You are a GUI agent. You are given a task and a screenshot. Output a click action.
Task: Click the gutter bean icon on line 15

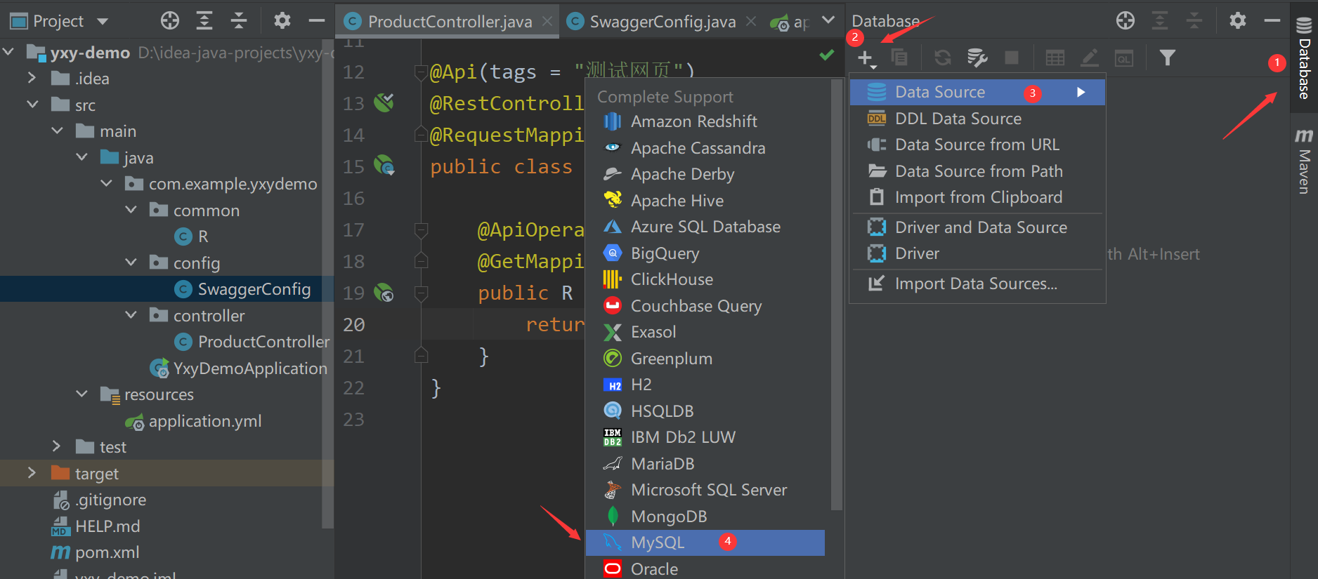pos(384,166)
